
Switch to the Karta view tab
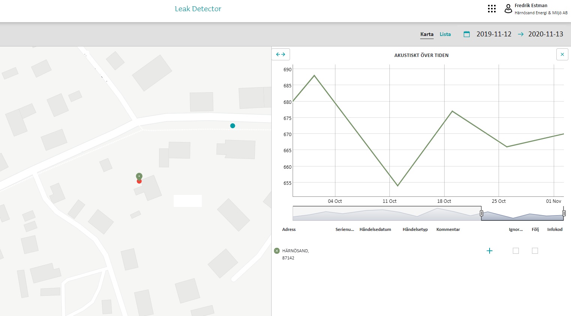click(427, 34)
